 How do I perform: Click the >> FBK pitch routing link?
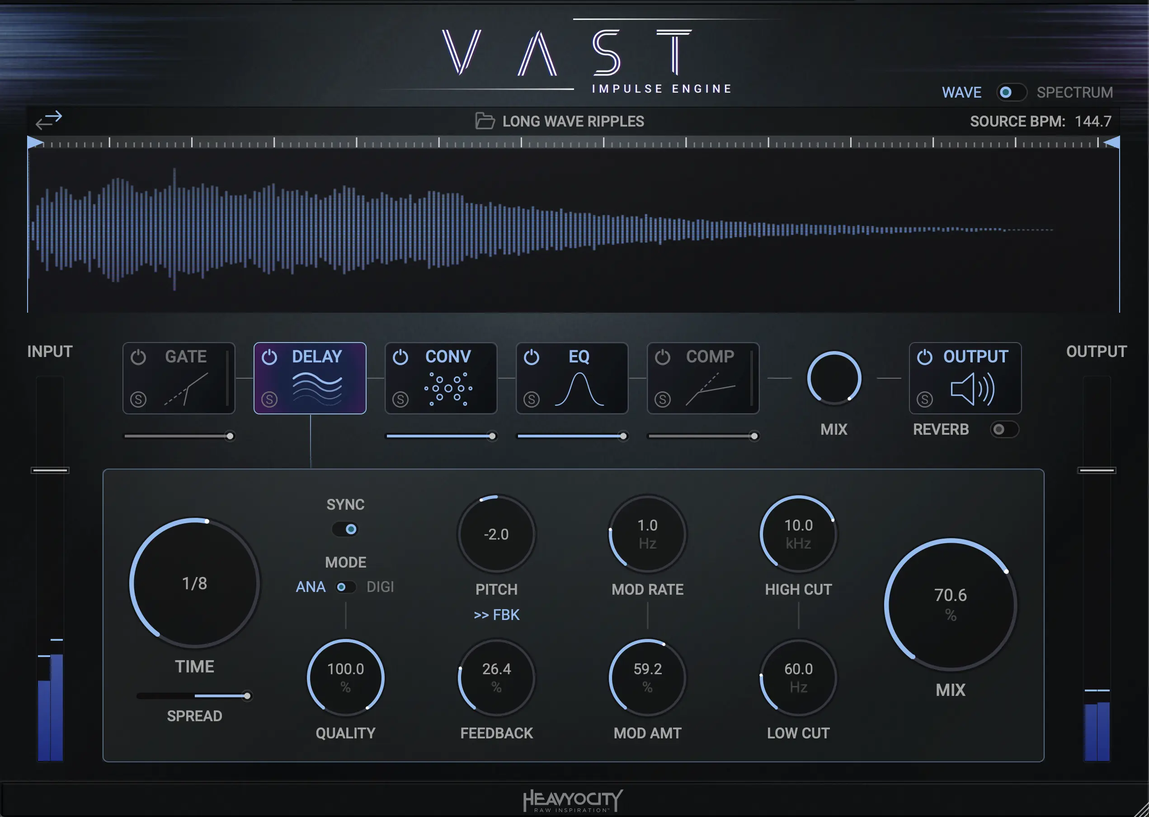pos(496,615)
